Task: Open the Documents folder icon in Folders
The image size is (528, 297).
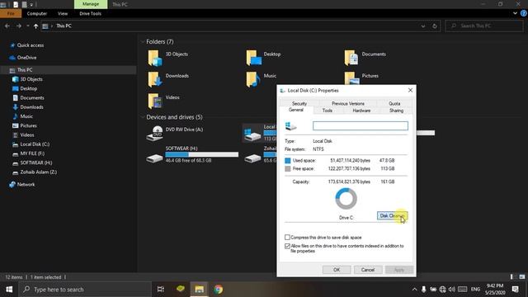Action: coord(351,58)
